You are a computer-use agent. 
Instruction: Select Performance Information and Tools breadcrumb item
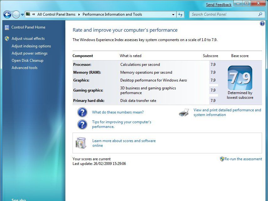(112, 14)
